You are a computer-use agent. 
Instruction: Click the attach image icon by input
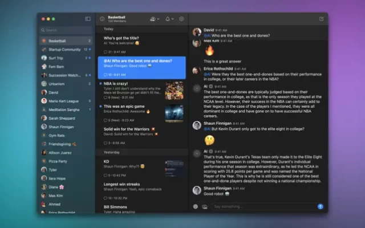click(204, 206)
